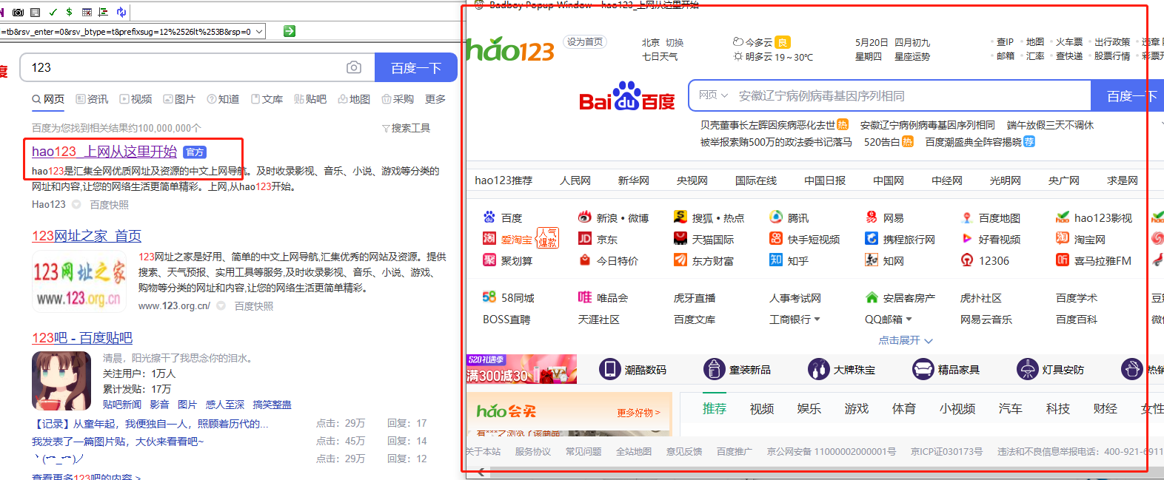Click the 百度 site icon in hao123 grid

[x=489, y=217]
